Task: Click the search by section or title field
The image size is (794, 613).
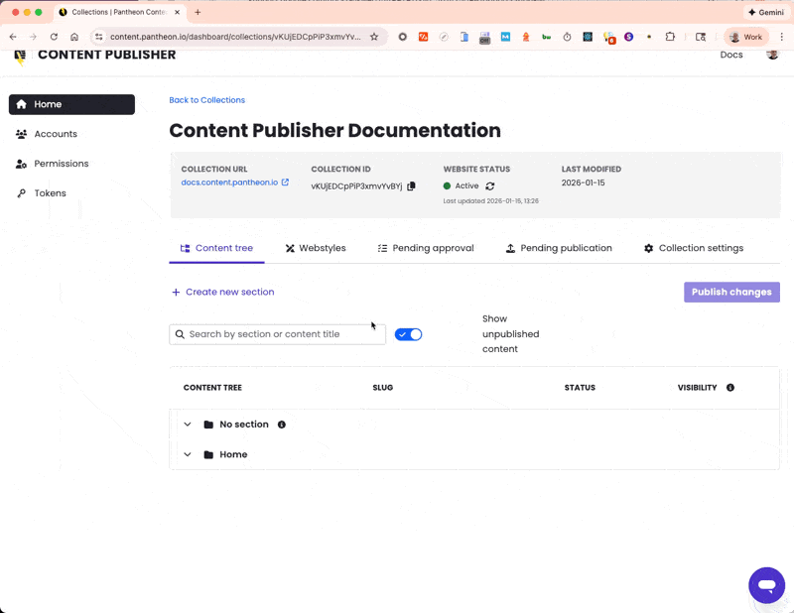Action: pyautogui.click(x=278, y=334)
